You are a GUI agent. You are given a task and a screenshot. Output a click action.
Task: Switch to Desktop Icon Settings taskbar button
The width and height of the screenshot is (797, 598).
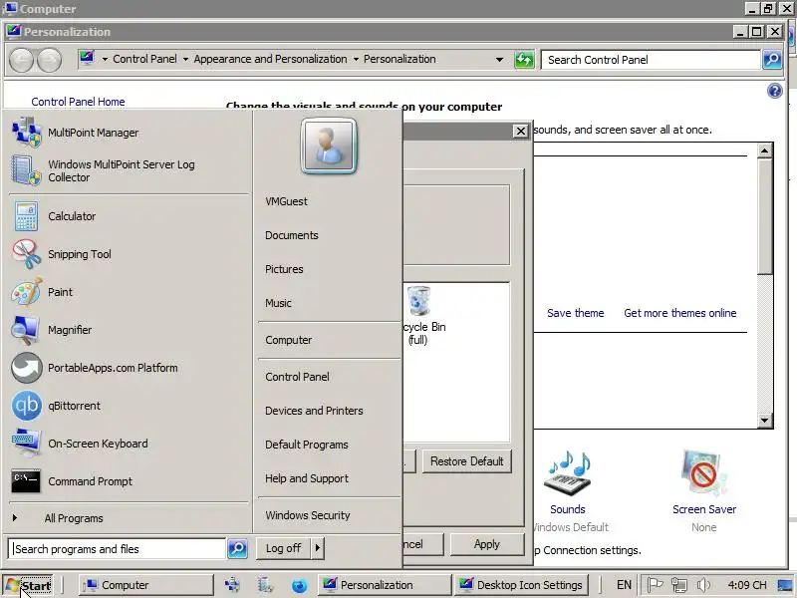point(521,585)
